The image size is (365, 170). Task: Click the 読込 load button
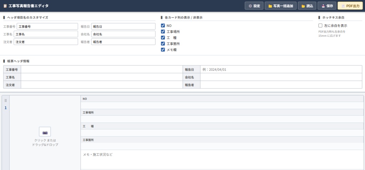[307, 6]
